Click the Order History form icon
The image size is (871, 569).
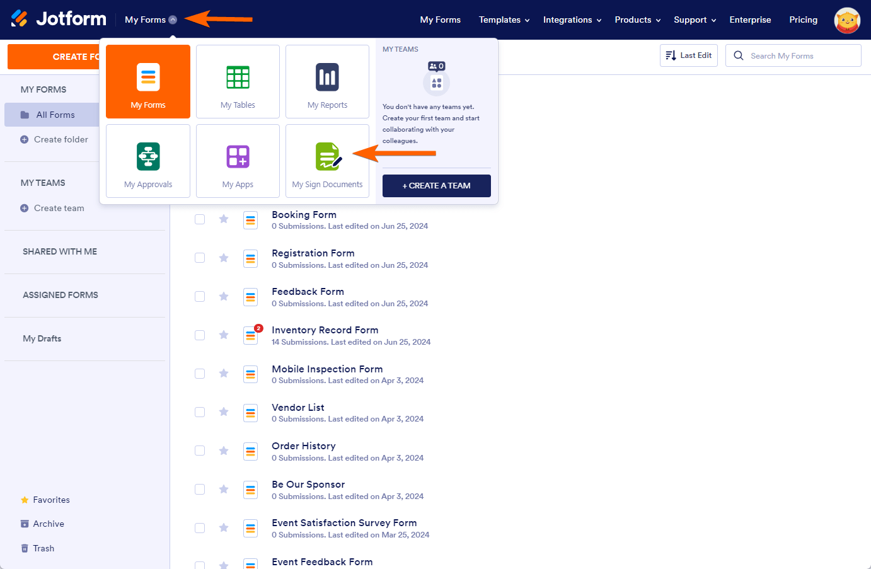(x=251, y=451)
